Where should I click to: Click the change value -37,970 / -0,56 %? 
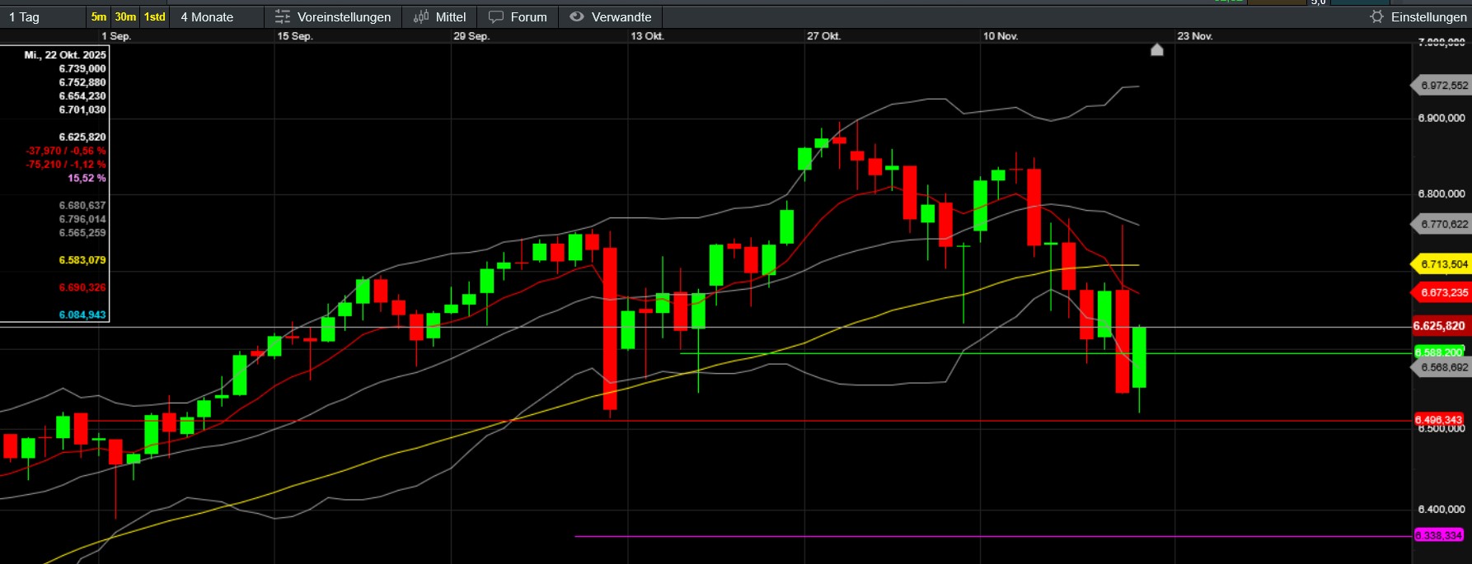[66, 151]
